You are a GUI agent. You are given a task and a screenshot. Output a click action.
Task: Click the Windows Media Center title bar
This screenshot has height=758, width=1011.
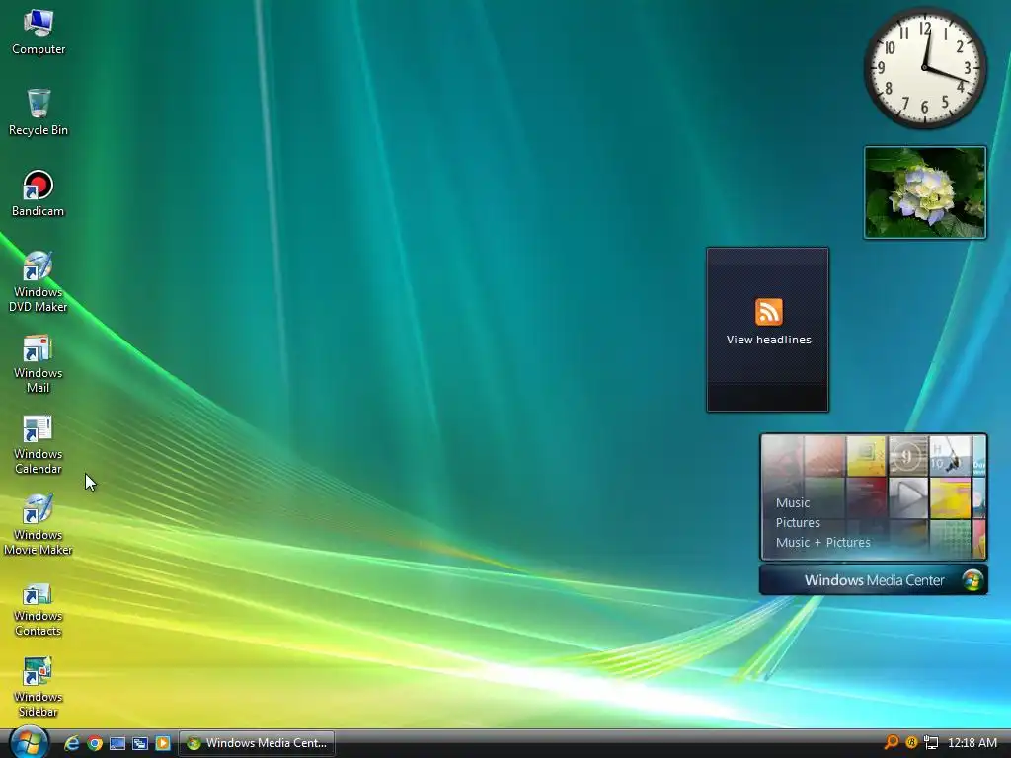pos(874,580)
